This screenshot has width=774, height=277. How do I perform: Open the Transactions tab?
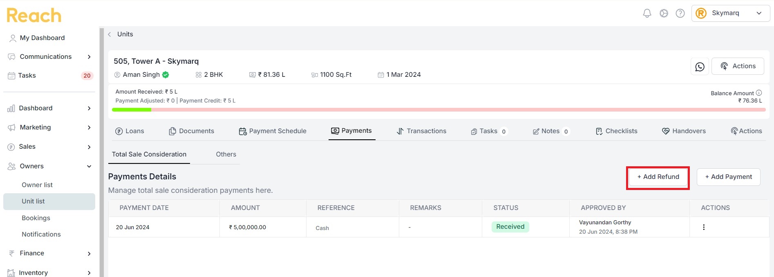(422, 131)
